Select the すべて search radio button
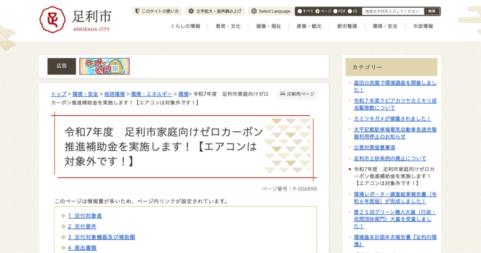The width and height of the screenshot is (481, 253). tap(301, 11)
